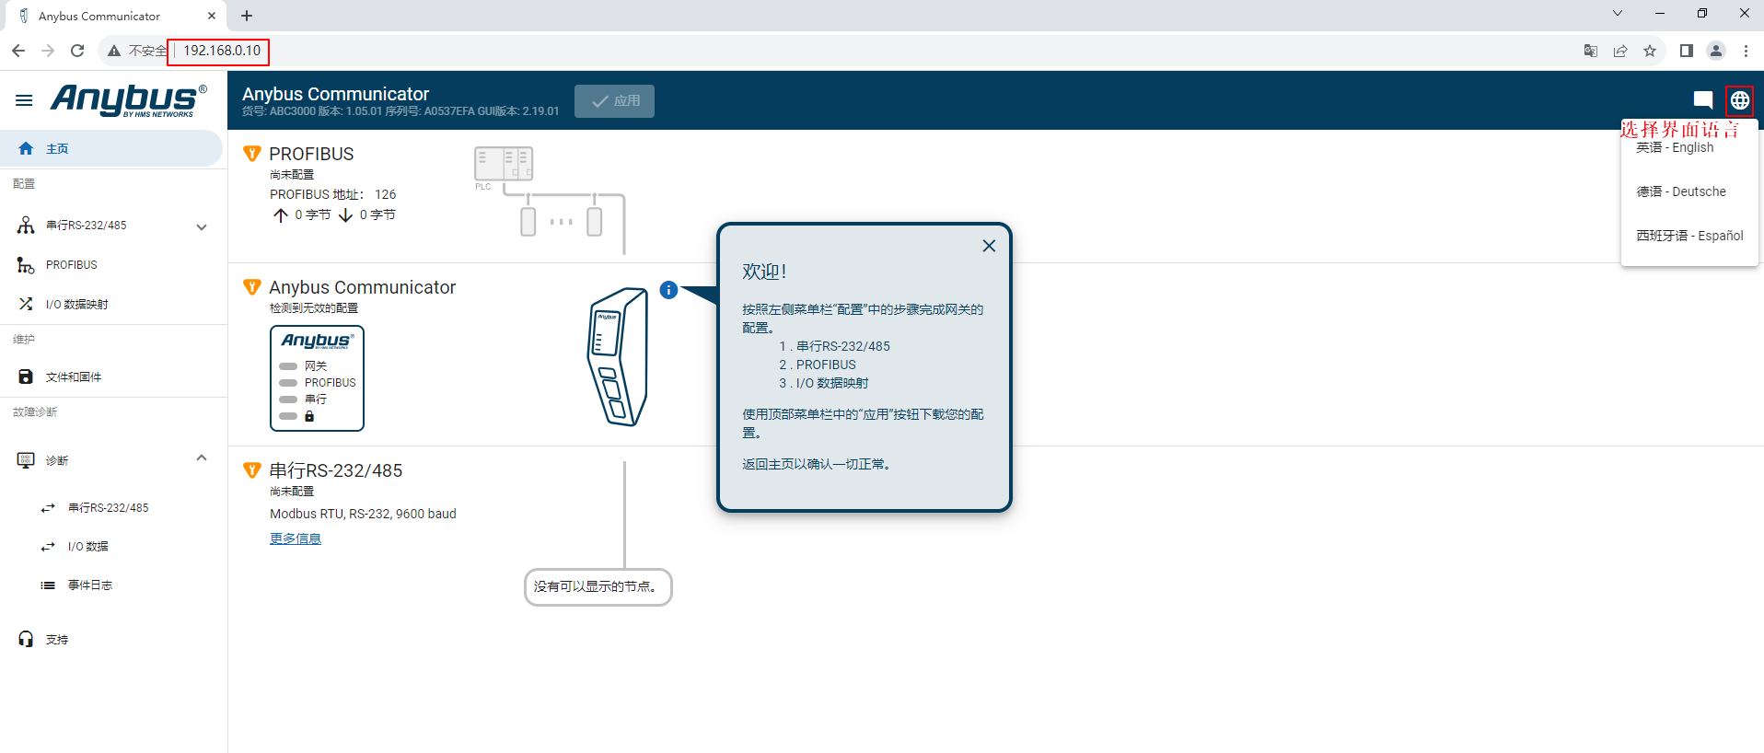Click the Anybus logo
Screen dimensions: 1764x753
pos(129,100)
